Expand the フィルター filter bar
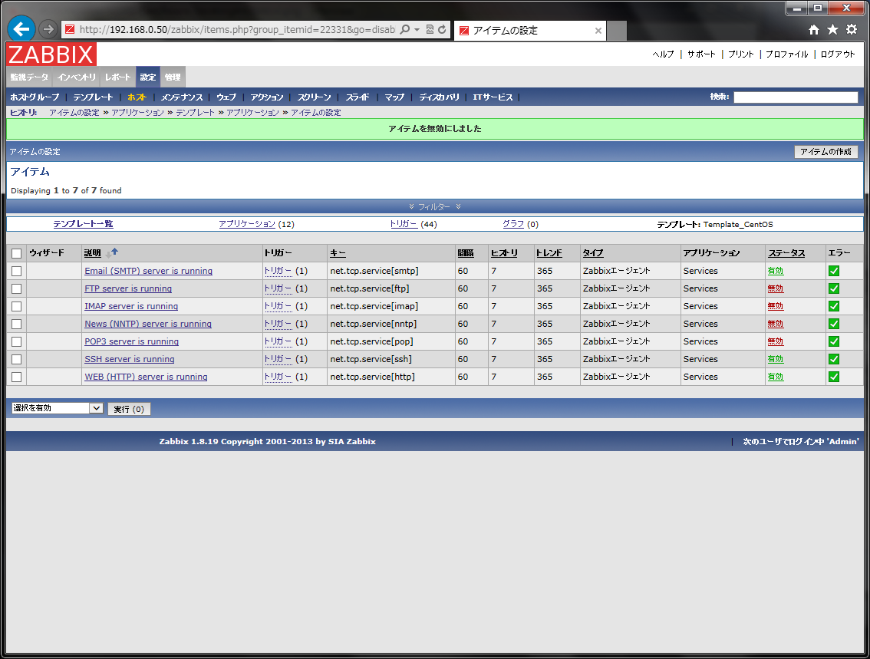 coord(434,206)
